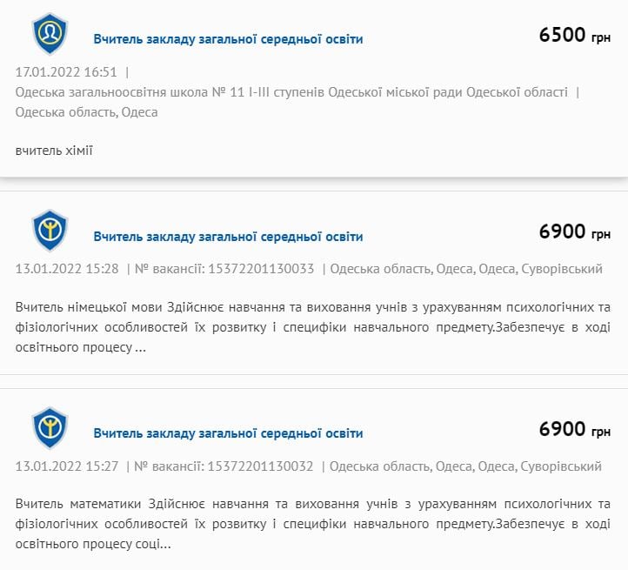Click the Суворівський location in the German teacher listing
The image size is (628, 570).
[561, 269]
